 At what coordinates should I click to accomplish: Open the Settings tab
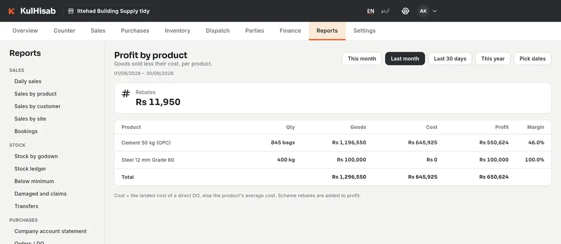pyautogui.click(x=365, y=31)
